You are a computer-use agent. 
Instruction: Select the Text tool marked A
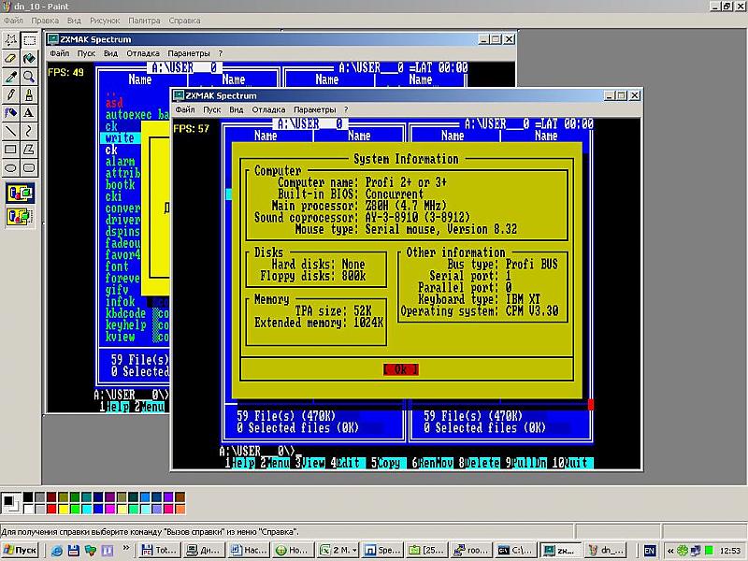[x=29, y=112]
